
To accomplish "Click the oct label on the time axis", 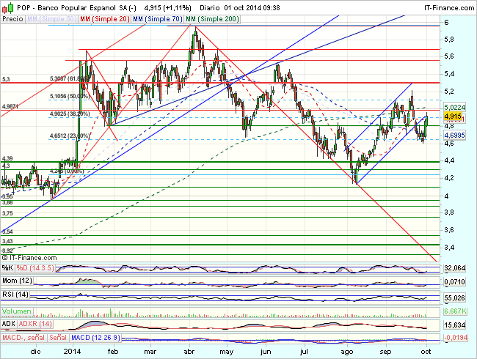I will [426, 352].
